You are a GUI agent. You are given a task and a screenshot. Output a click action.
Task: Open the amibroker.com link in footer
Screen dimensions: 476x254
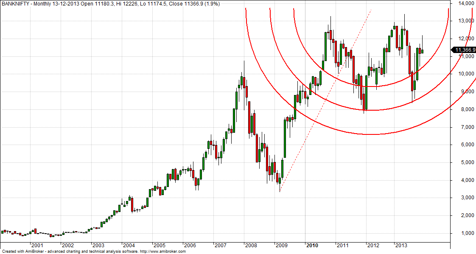click(x=162, y=251)
